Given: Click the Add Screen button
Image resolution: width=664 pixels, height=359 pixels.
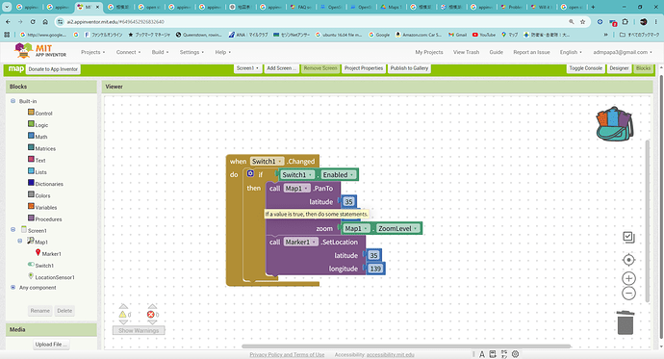Looking at the screenshot, I should (x=282, y=68).
